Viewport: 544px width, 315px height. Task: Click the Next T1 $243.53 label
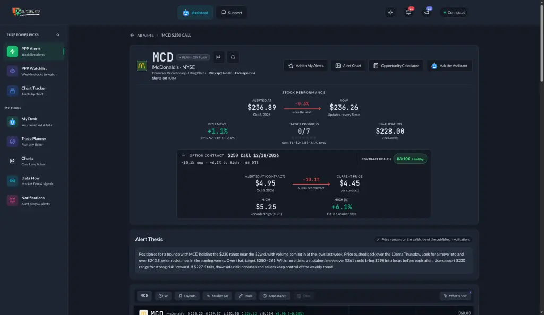[x=303, y=143]
